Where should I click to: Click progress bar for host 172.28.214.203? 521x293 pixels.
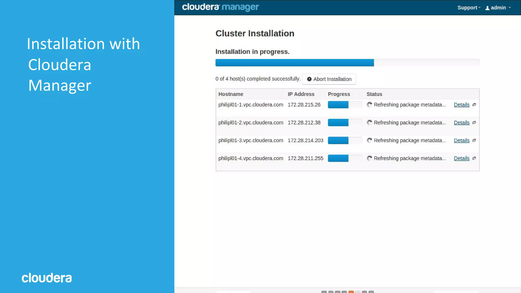tap(345, 140)
